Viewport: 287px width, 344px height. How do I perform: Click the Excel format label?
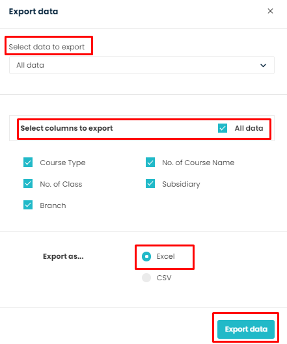click(165, 256)
